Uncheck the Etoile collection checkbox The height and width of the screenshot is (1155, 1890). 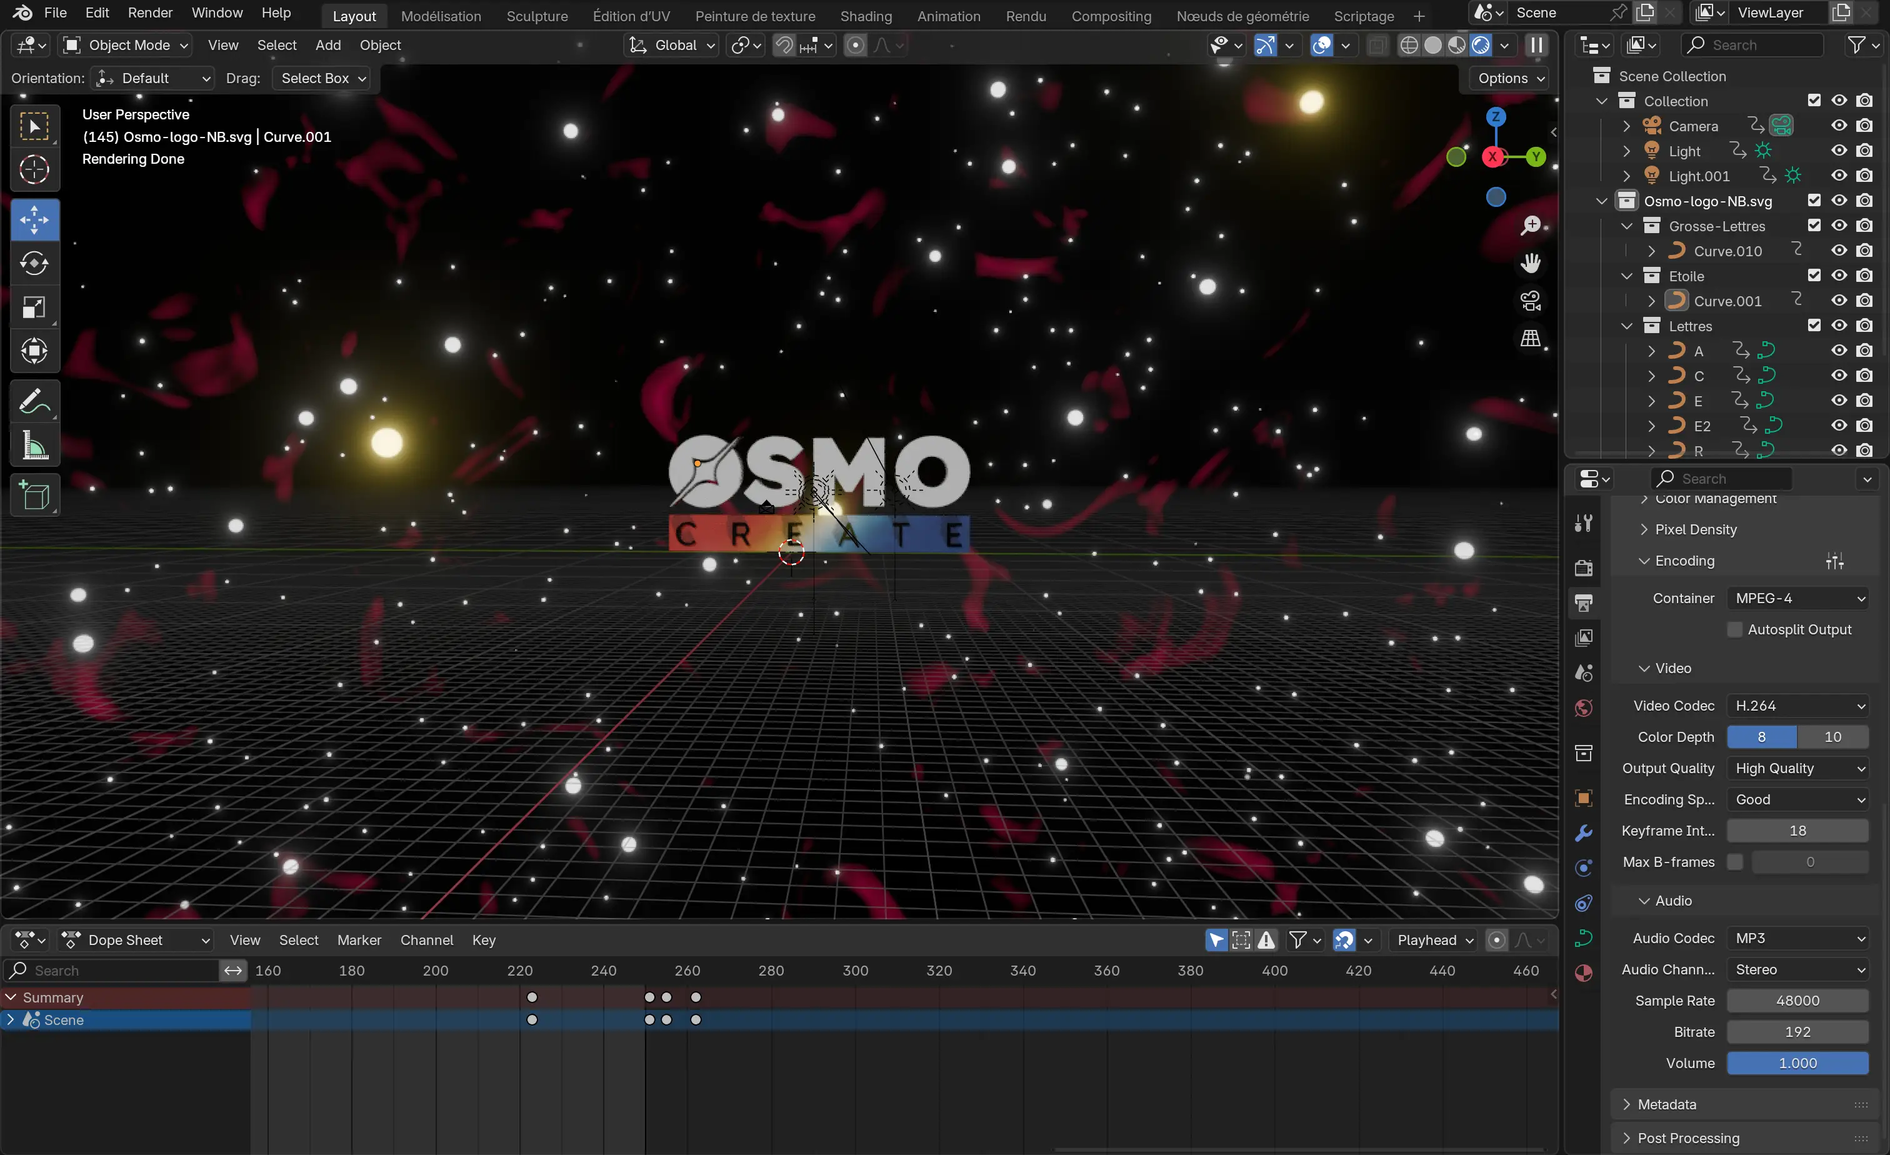coord(1814,276)
